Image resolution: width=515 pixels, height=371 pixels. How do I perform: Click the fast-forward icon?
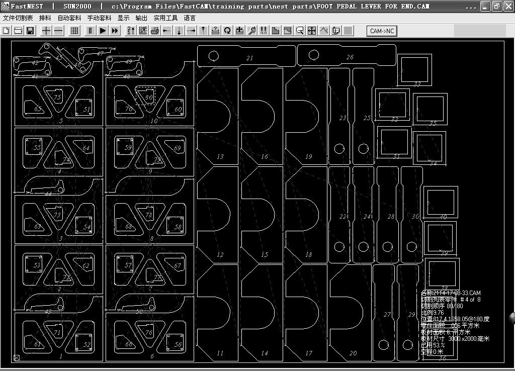click(115, 31)
